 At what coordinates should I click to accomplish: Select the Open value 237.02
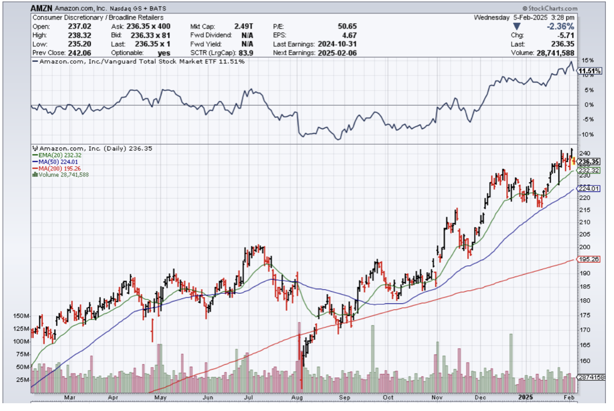click(x=79, y=26)
